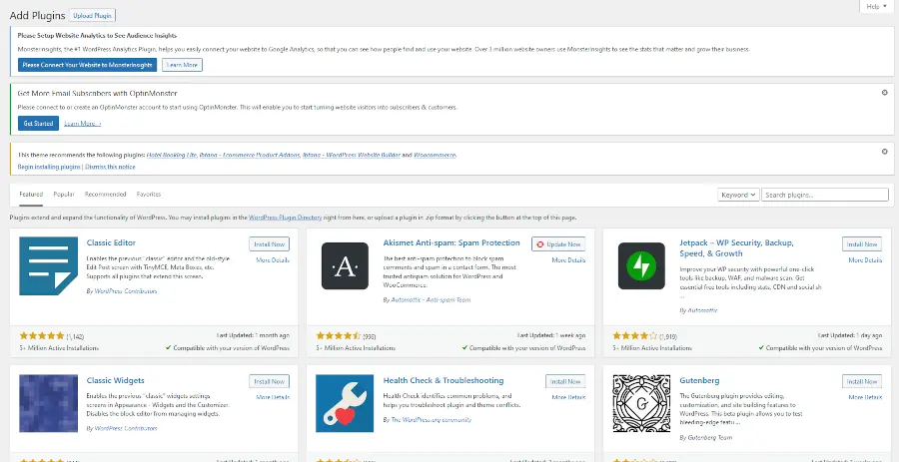Click Dismiss this notice link
The height and width of the screenshot is (462, 899).
110,167
